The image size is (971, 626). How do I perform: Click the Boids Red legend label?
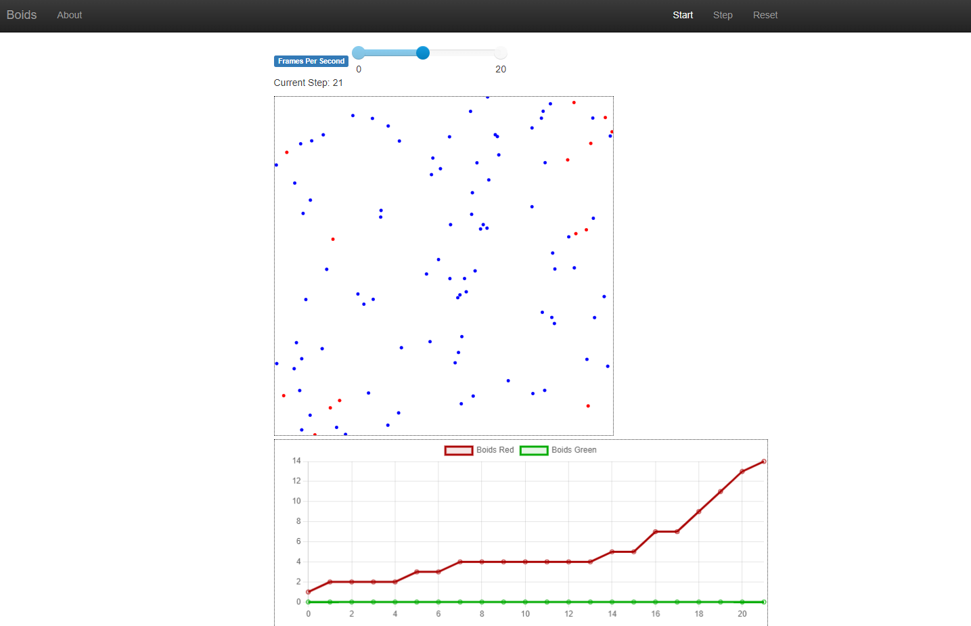coord(495,450)
